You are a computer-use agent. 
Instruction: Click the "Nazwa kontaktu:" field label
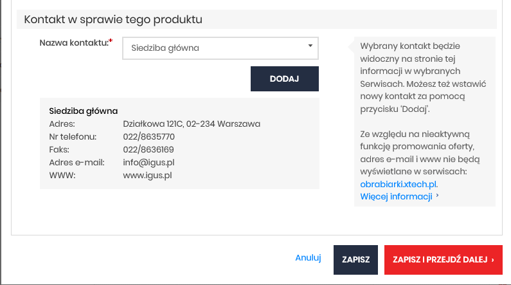[x=73, y=42]
